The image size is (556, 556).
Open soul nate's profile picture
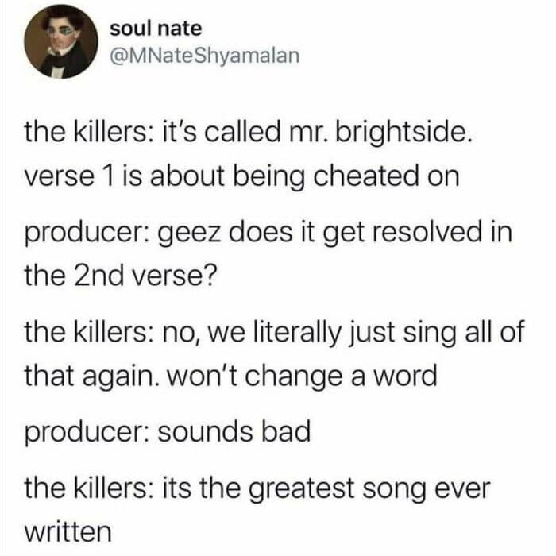[61, 41]
